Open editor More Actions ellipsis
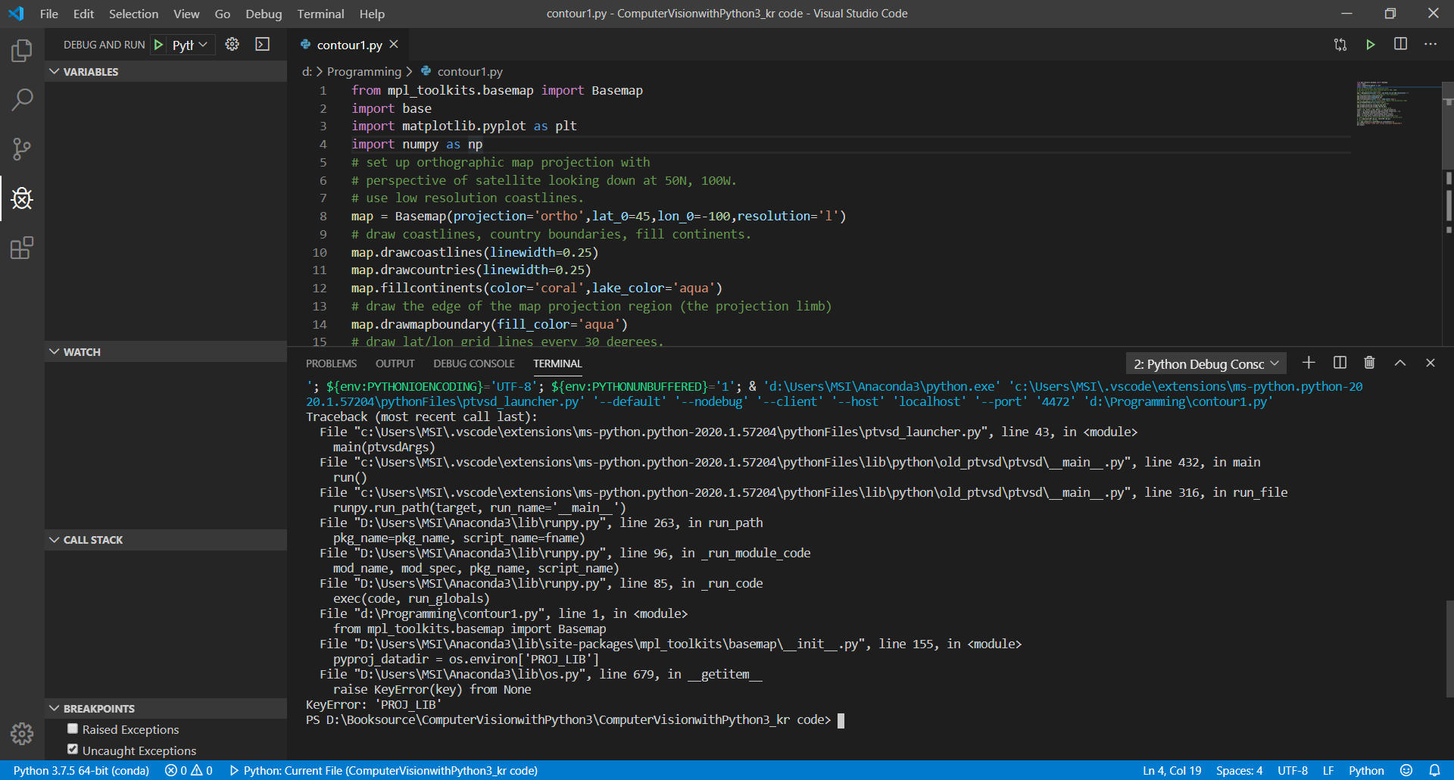The image size is (1454, 780). coord(1430,45)
